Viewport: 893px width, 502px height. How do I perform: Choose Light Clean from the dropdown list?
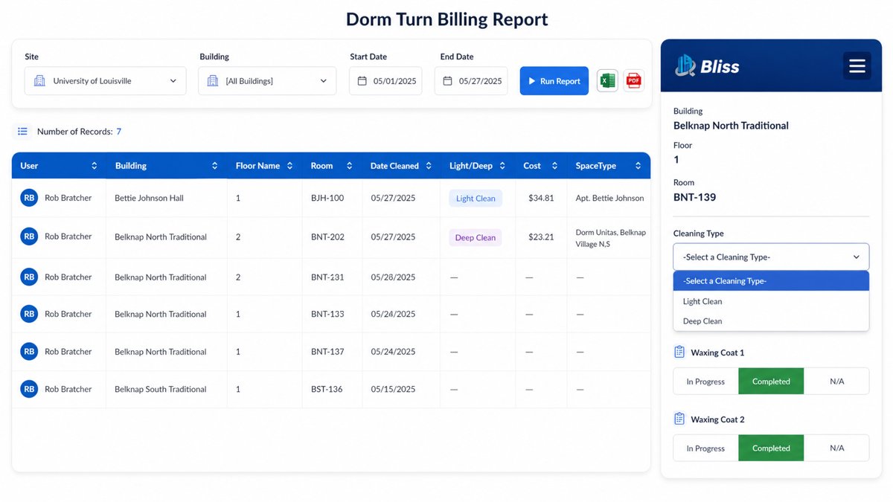tap(771, 301)
